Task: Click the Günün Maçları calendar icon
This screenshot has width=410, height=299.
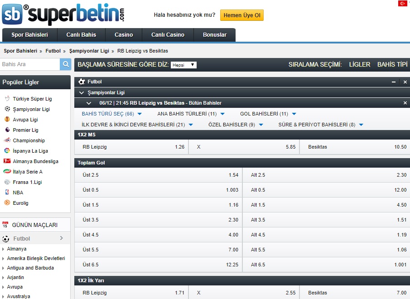Action: coord(5,225)
